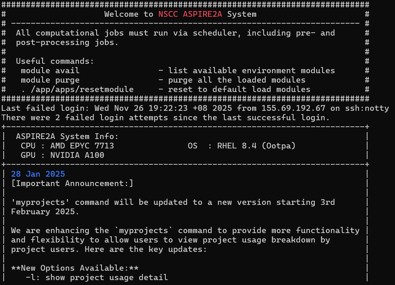Click the 'reset to default load modules' description
This screenshot has width=395, height=285.
239,90
